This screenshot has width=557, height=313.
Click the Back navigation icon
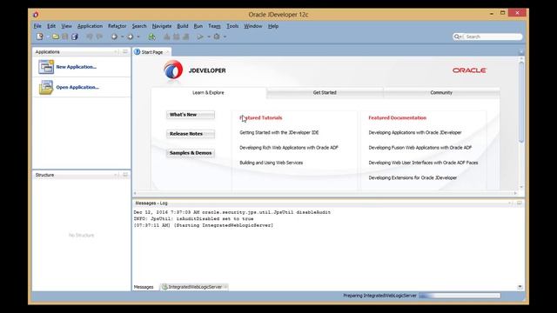point(114,37)
